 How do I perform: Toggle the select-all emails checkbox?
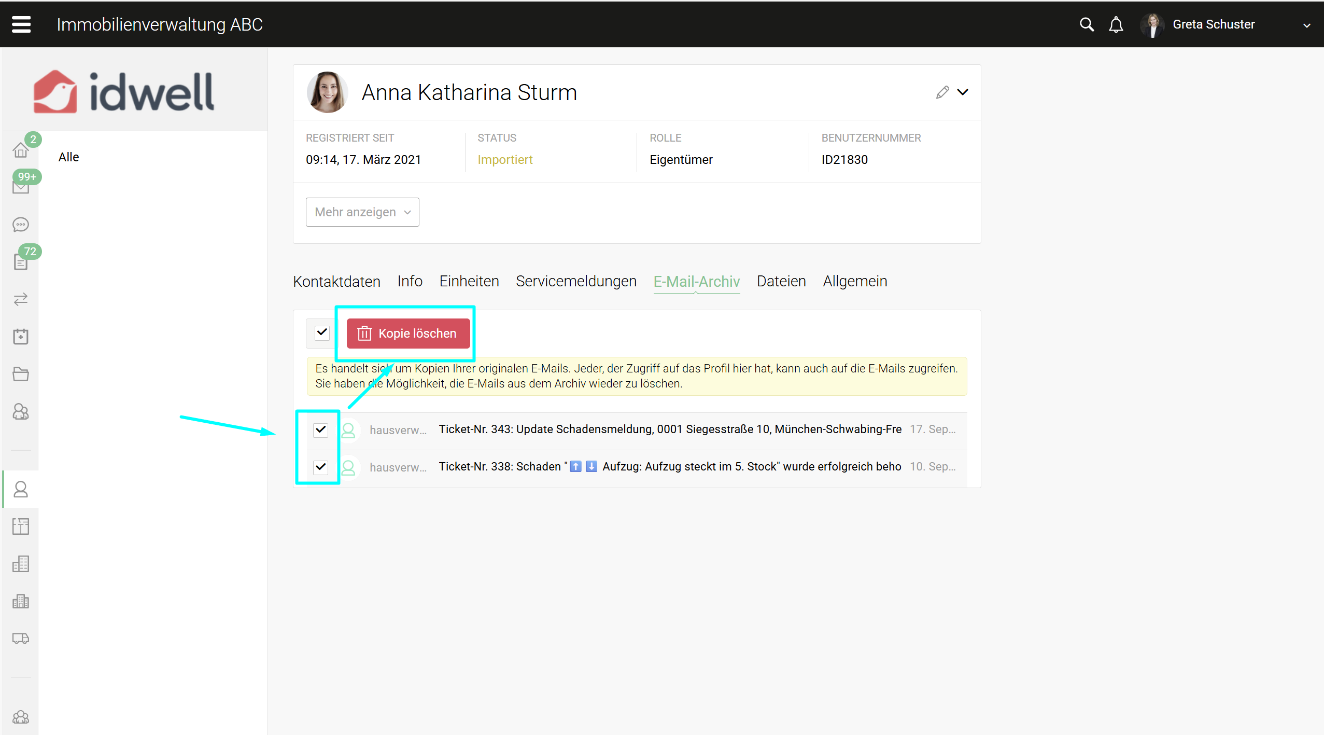point(322,332)
